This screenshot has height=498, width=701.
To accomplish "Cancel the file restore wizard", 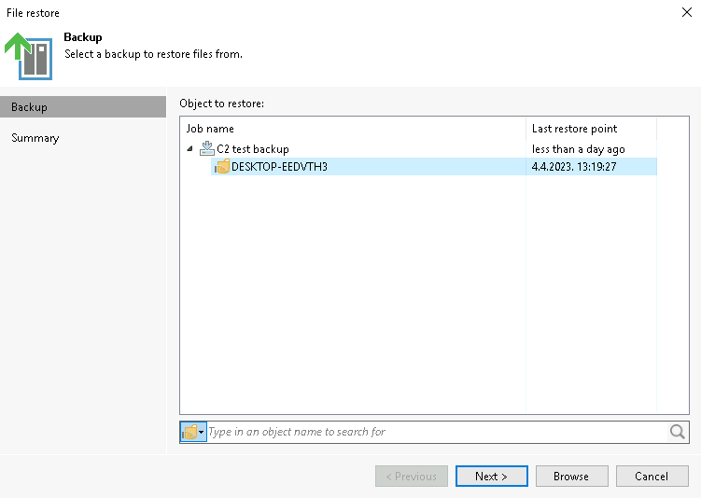I will (652, 477).
